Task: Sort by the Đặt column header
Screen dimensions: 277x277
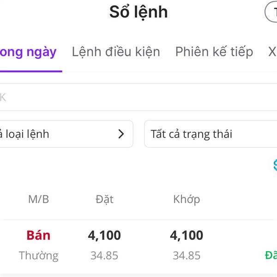Action: pyautogui.click(x=104, y=199)
